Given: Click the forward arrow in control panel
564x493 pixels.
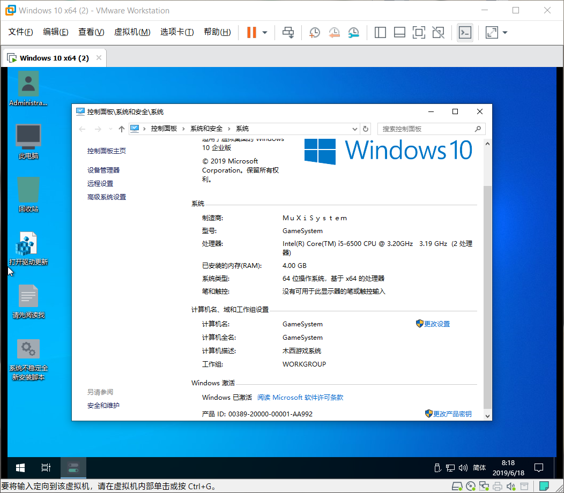Looking at the screenshot, I should pos(98,129).
